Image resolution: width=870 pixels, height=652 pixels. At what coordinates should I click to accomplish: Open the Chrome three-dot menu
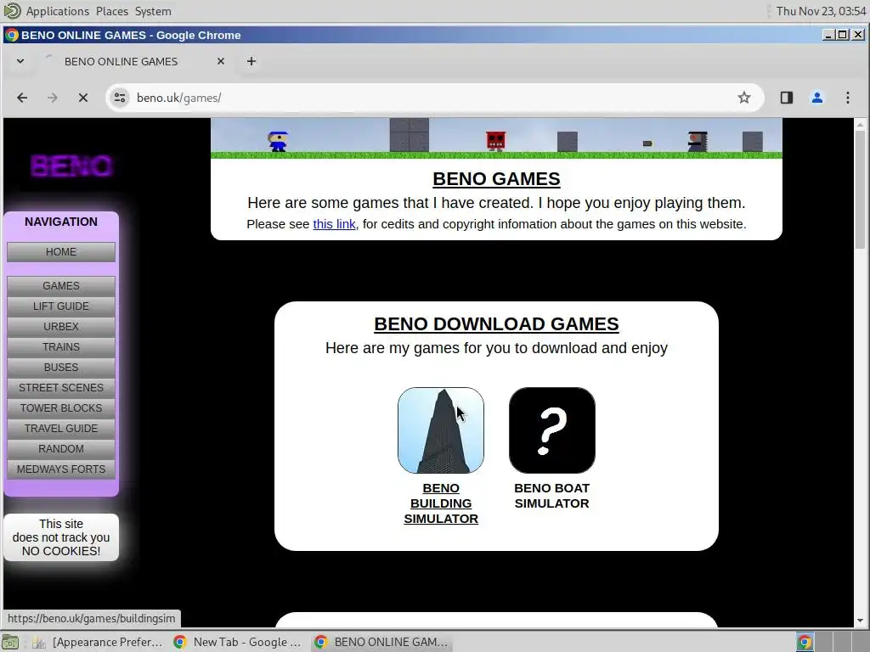pyautogui.click(x=848, y=98)
